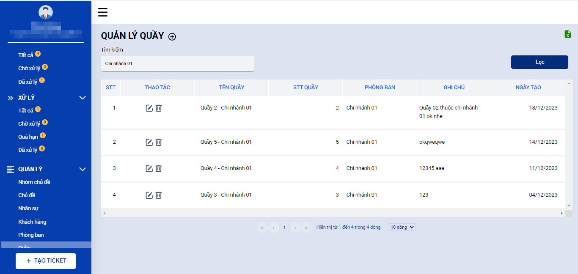
Task: Select date 11/12/2023 cell
Action: 543,168
